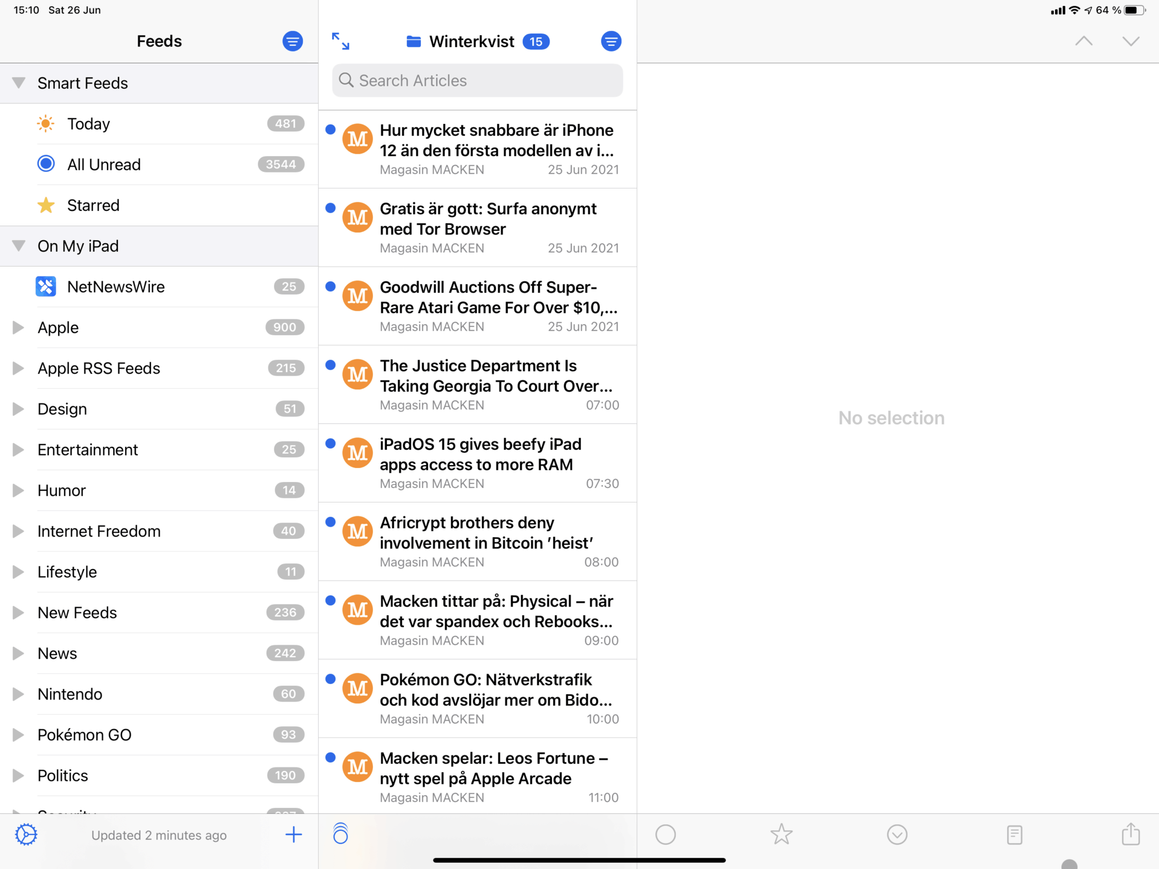Tap the mark all as read icon
This screenshot has height=869, width=1159.
pyautogui.click(x=341, y=833)
